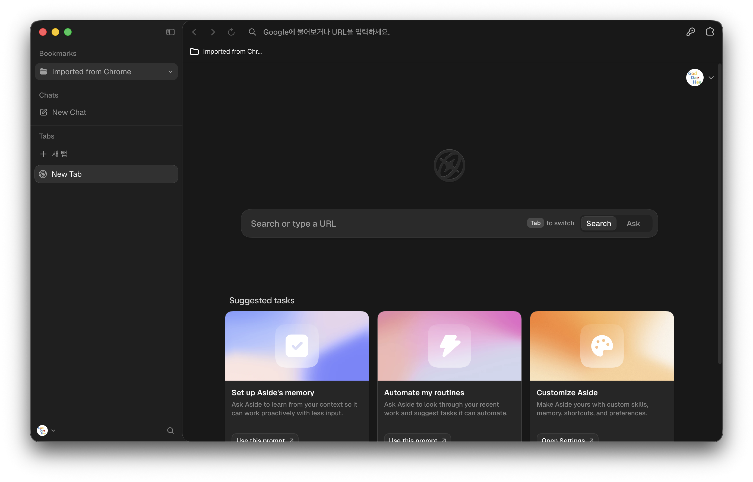The height and width of the screenshot is (482, 753).
Task: Click the sidebar search magnifier icon
Action: 170,430
